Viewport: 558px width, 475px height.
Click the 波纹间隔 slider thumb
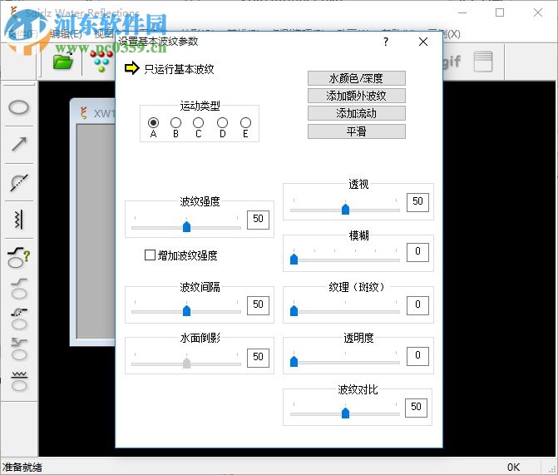[x=186, y=310]
